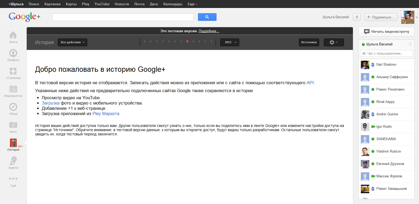Open YouTube in the top bar

pos(102,4)
